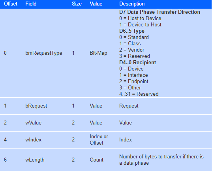Select the '3 = Other' line

point(130,87)
